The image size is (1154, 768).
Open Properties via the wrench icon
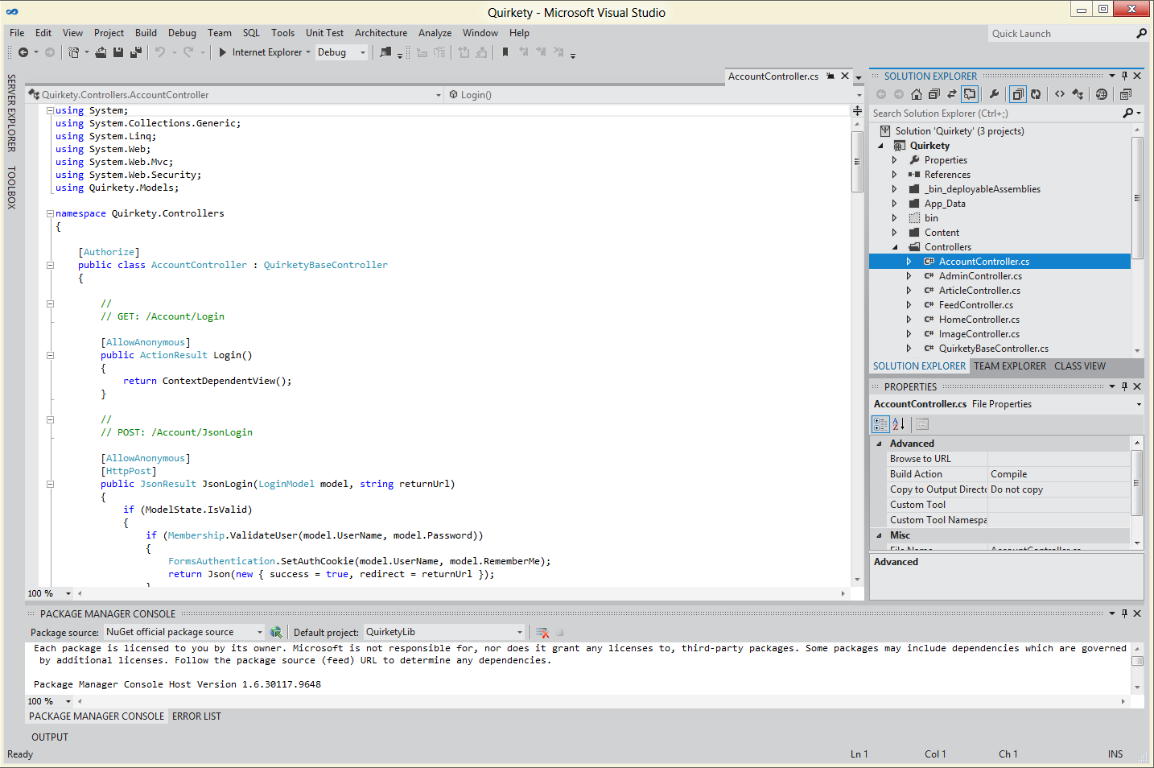point(995,94)
